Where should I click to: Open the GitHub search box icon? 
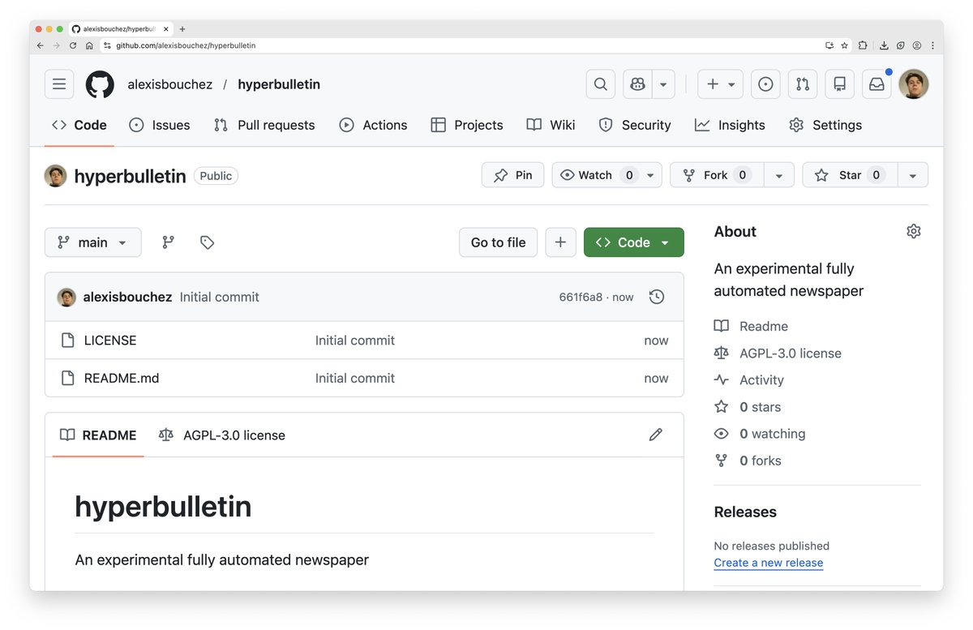click(x=601, y=84)
